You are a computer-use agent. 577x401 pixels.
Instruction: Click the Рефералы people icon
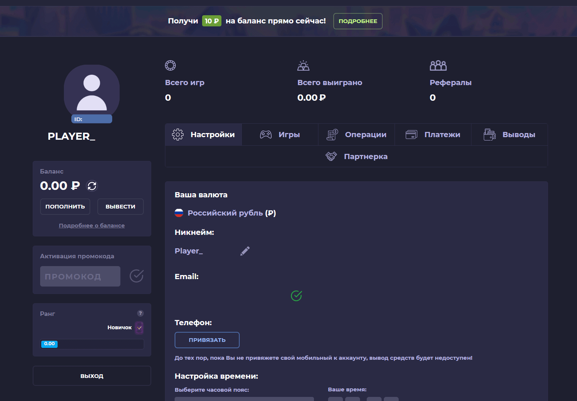[x=438, y=66]
